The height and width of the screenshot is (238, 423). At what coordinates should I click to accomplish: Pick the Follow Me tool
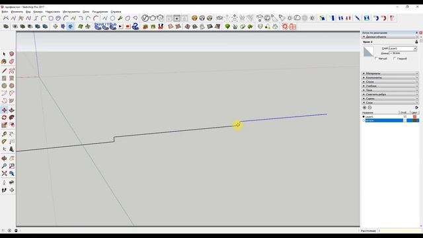click(x=12, y=118)
